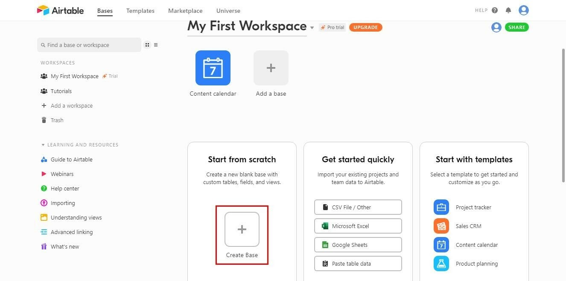Click the Importing upload icon
Viewport: 566px width, 281px height.
point(44,203)
